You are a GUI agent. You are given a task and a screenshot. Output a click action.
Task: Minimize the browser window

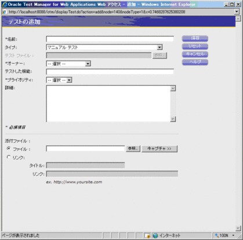(x=227, y=4)
